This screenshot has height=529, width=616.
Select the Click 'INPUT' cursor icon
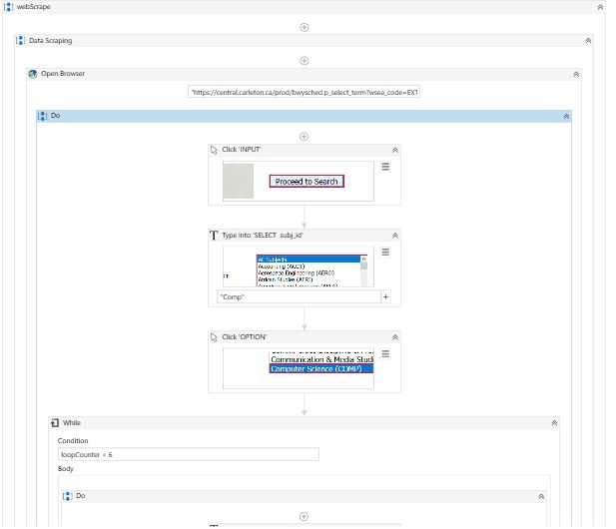pyautogui.click(x=214, y=150)
